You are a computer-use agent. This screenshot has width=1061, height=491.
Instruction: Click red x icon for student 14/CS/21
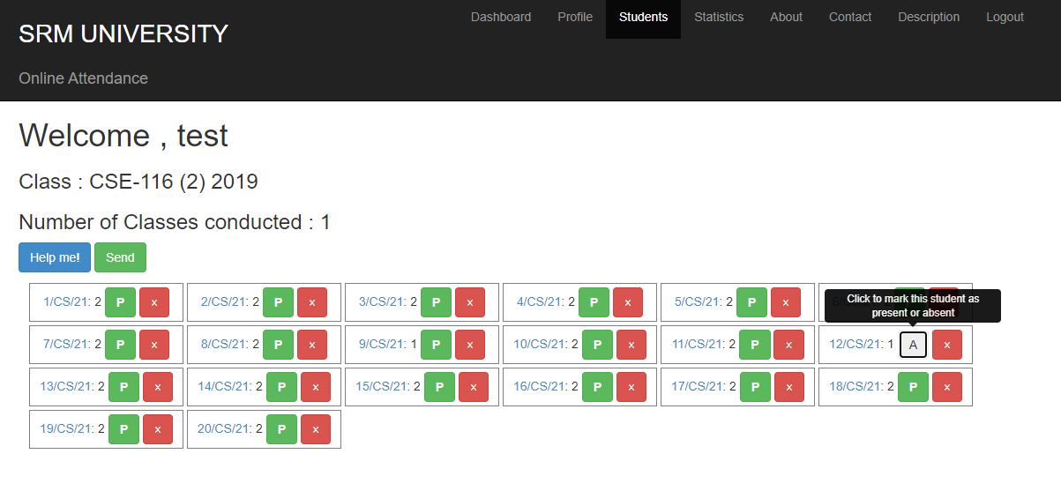[316, 387]
